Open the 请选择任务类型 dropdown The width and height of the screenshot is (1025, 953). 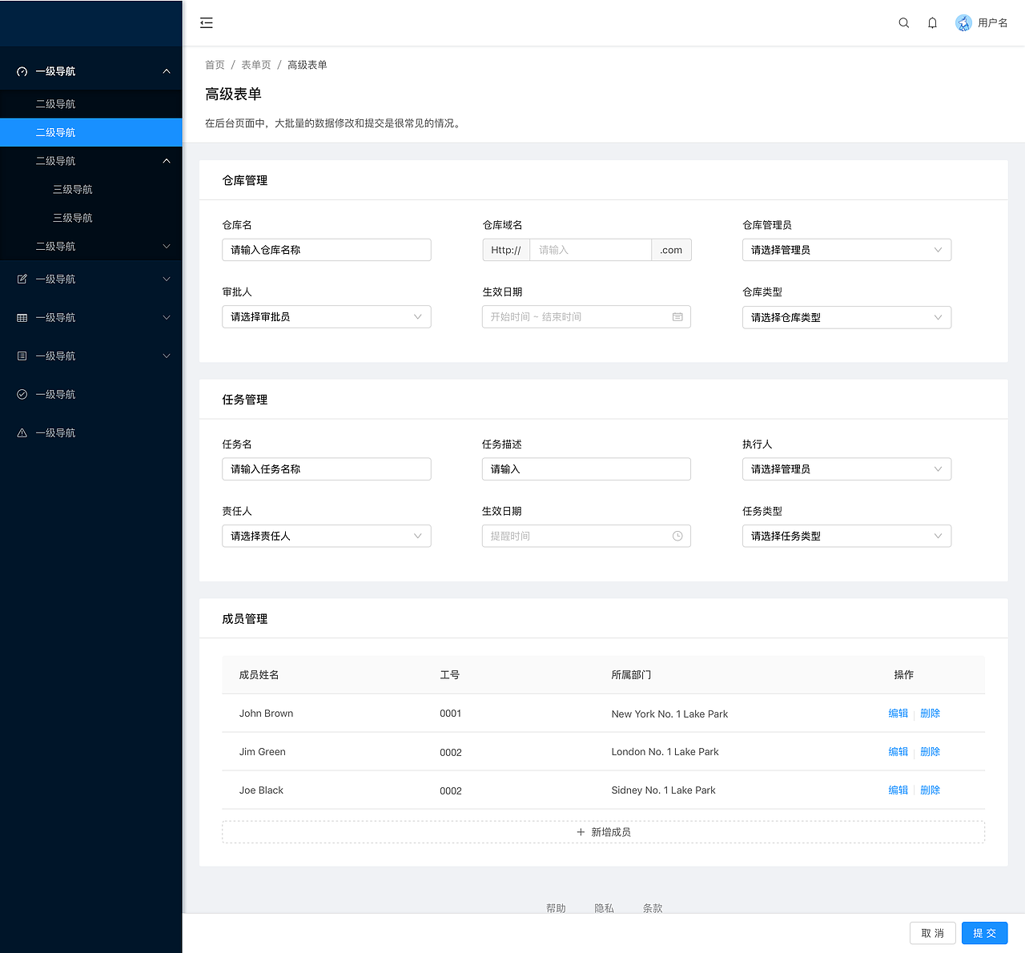[x=846, y=537]
